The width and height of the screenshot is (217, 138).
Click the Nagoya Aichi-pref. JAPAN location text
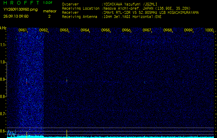(146, 8)
